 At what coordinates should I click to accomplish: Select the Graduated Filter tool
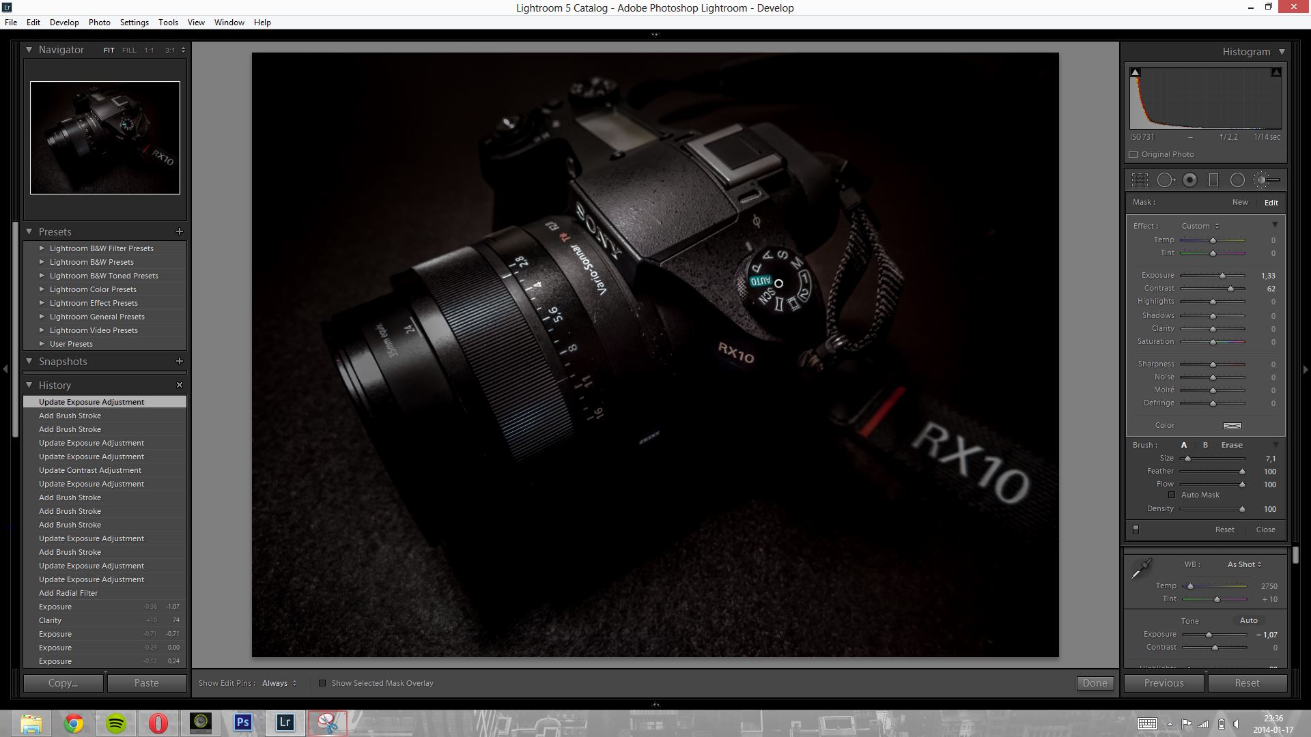point(1213,180)
